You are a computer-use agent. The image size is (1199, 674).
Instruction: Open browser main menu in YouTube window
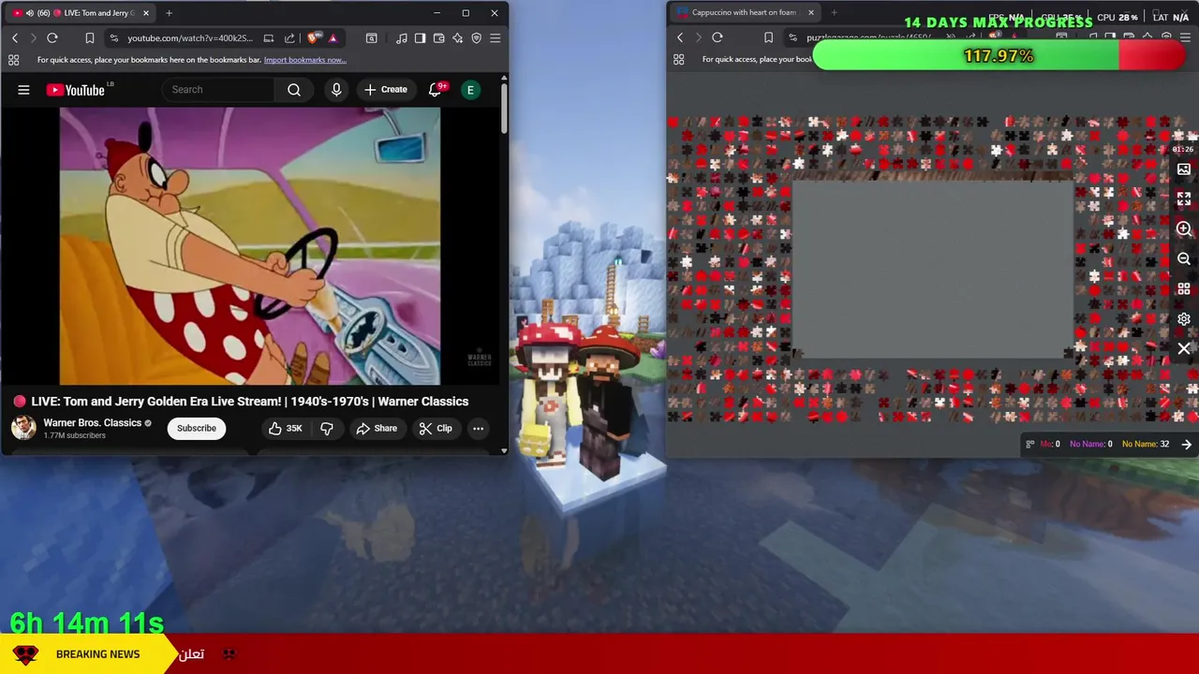[495, 37]
